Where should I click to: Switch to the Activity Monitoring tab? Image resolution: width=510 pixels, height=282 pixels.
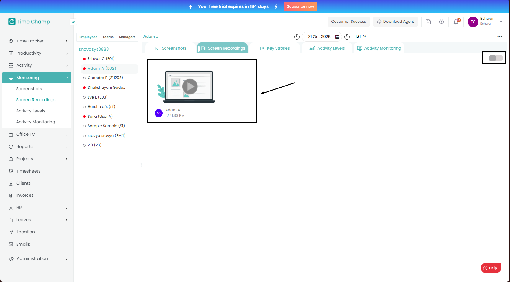pyautogui.click(x=379, y=48)
